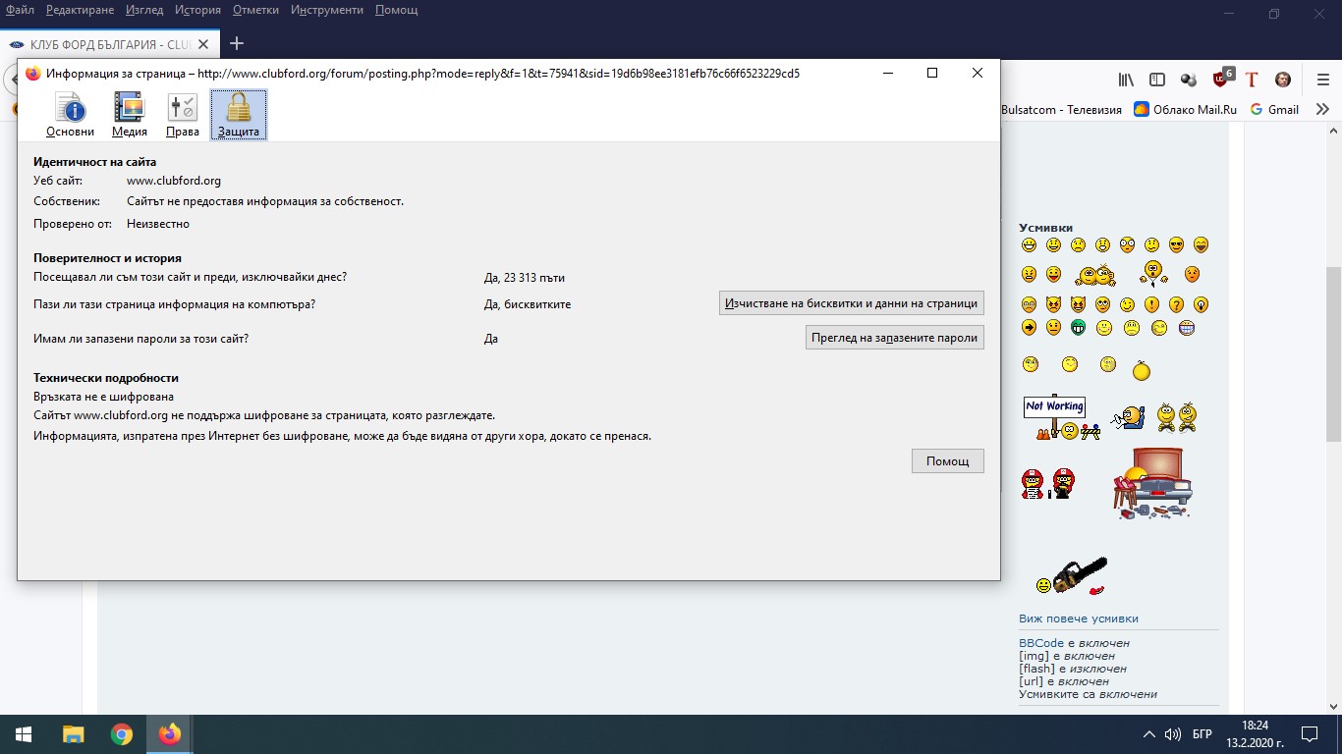Open the Основни tab in Page Info
The image size is (1342, 754).
(70, 115)
